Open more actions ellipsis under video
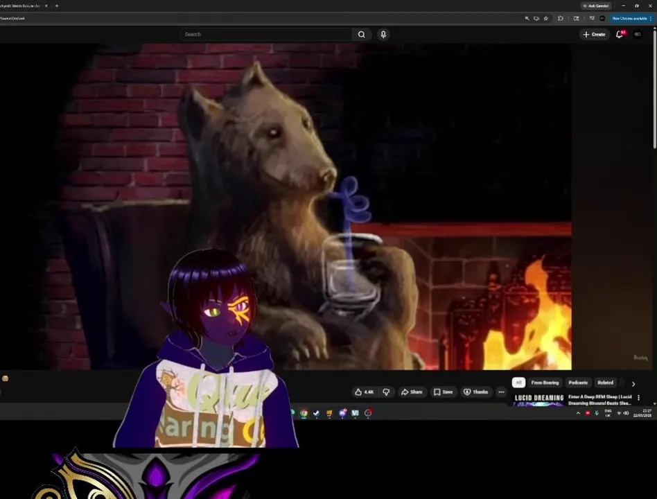 (501, 392)
